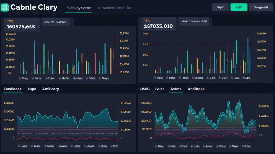Switch to the Asiets tab

click(x=176, y=89)
